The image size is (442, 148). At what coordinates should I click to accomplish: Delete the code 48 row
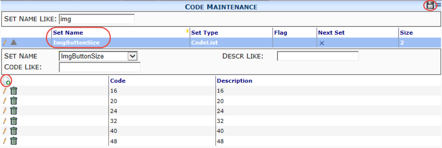pos(14,141)
